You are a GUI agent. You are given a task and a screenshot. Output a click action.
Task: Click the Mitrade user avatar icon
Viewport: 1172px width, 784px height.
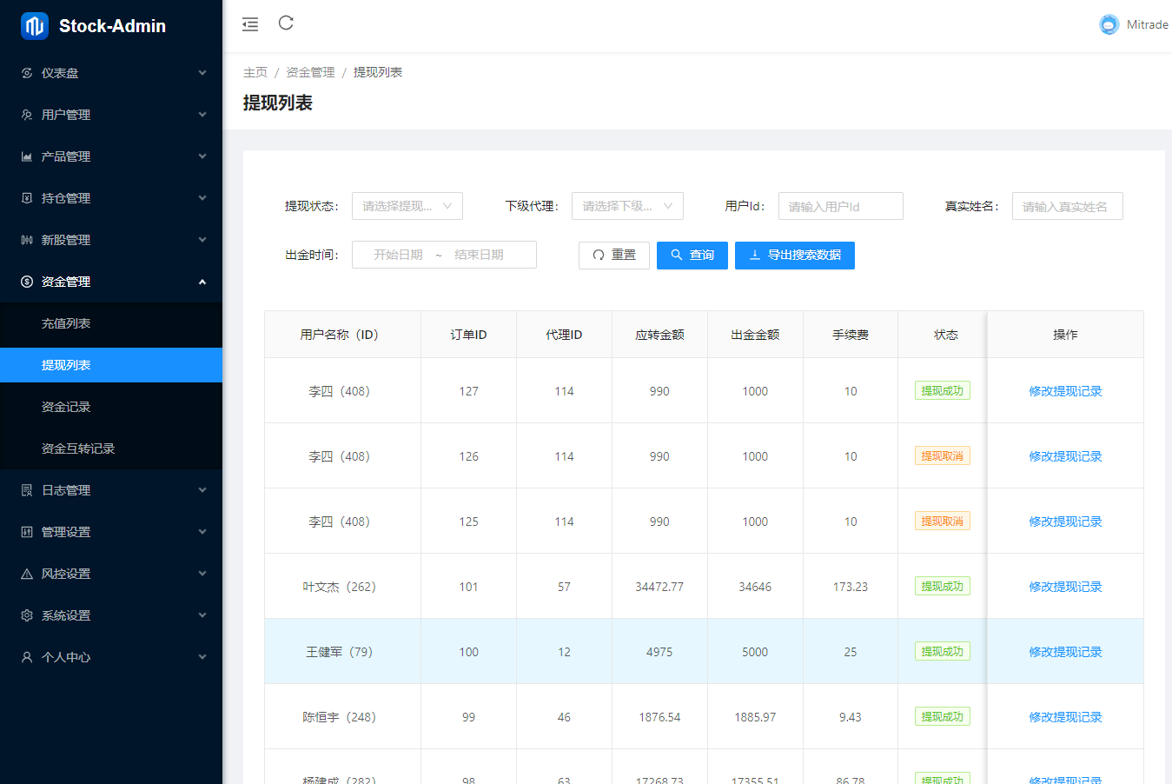click(1109, 24)
